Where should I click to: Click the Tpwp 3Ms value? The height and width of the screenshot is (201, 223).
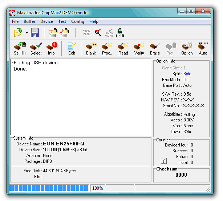pyautogui.click(x=187, y=131)
